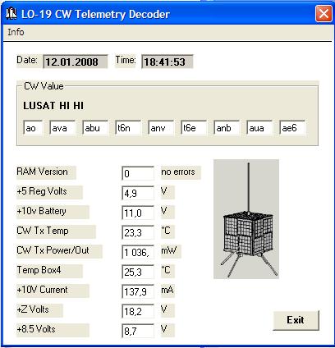Close the LO-19 CW Telemetry Decoder window
Screen dimensions: 335x348
pyautogui.click(x=324, y=14)
